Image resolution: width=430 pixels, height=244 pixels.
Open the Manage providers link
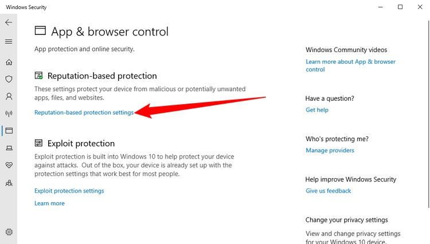330,150
